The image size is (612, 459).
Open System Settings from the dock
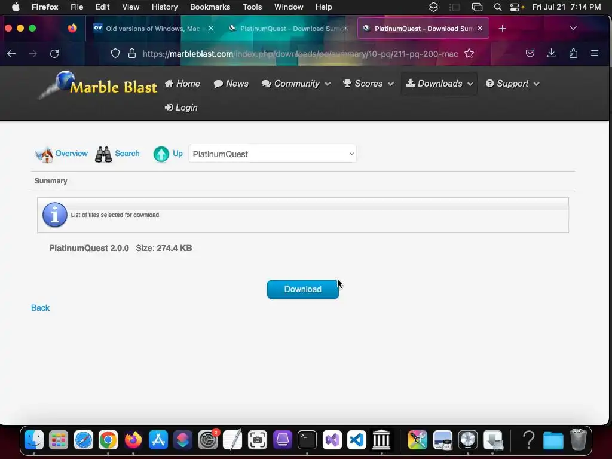coord(207,440)
